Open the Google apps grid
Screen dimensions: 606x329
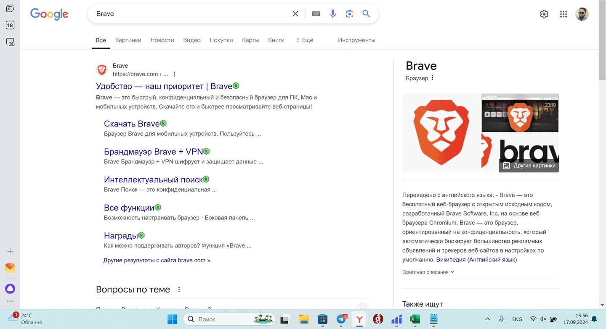point(563,14)
